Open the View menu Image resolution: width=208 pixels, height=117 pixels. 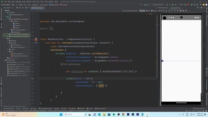(x=13, y=2)
